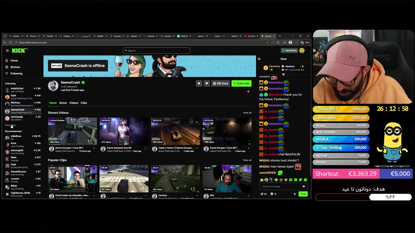This screenshot has width=415, height=233.
Task: Click the heart follow icon
Action: [207, 83]
